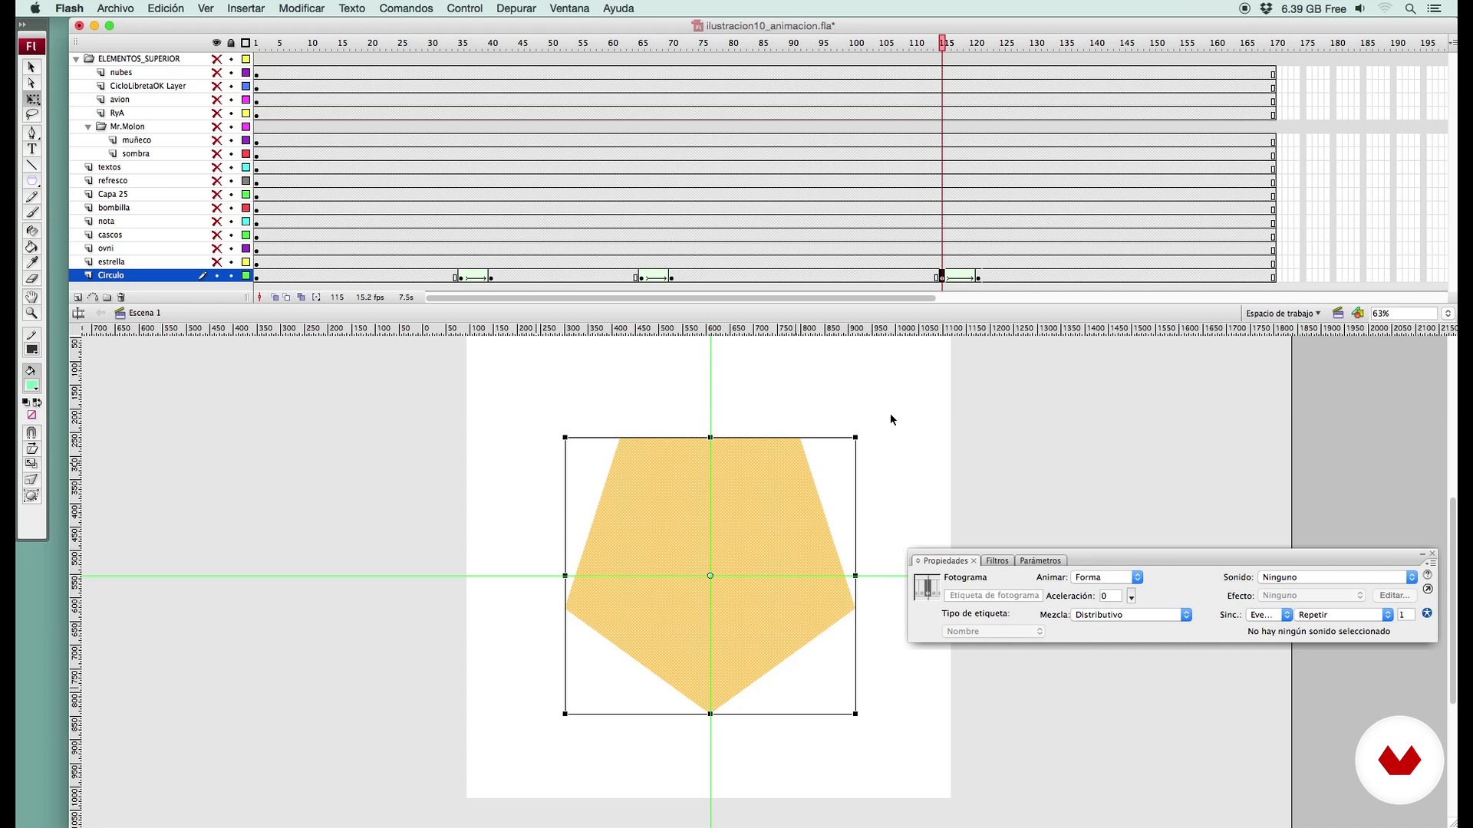Click show/hide all layers eye icon
1473x828 pixels.
(x=216, y=43)
